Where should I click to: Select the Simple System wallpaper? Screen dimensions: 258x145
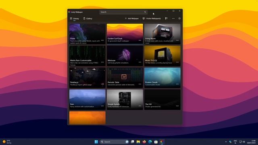(x=125, y=99)
